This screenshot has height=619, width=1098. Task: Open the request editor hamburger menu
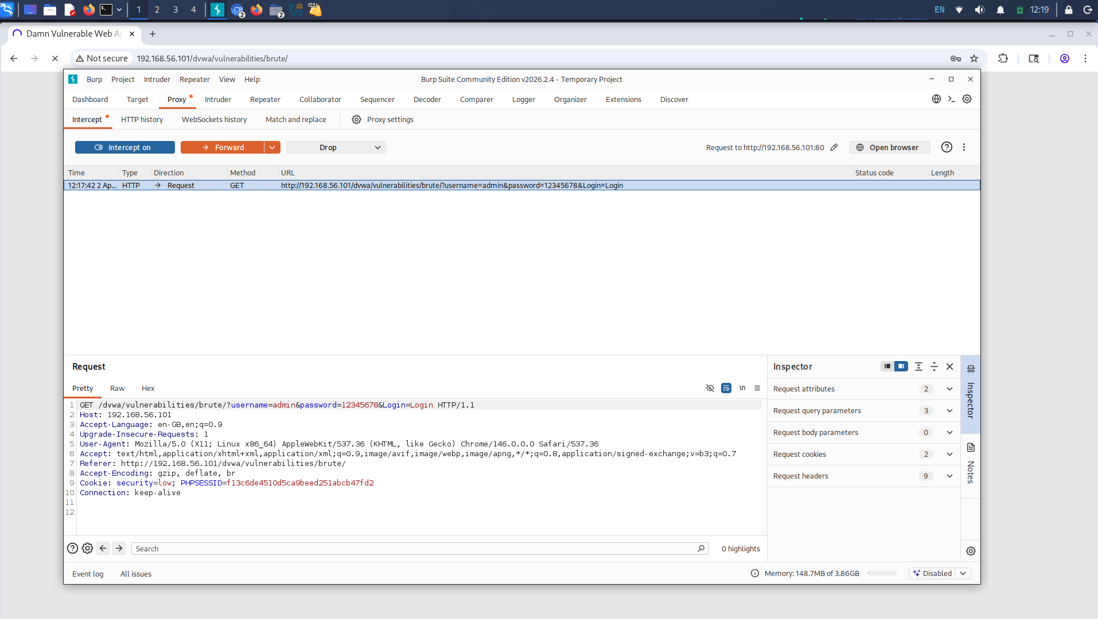pyautogui.click(x=757, y=388)
